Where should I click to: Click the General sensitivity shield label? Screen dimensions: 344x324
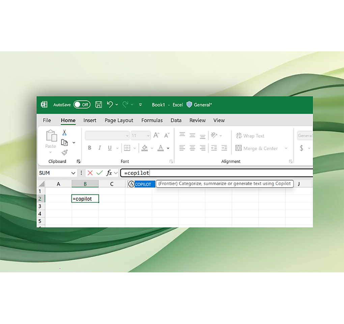tap(199, 105)
